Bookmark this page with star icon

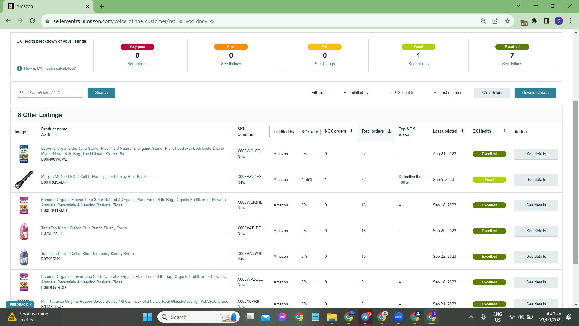pyautogui.click(x=507, y=21)
